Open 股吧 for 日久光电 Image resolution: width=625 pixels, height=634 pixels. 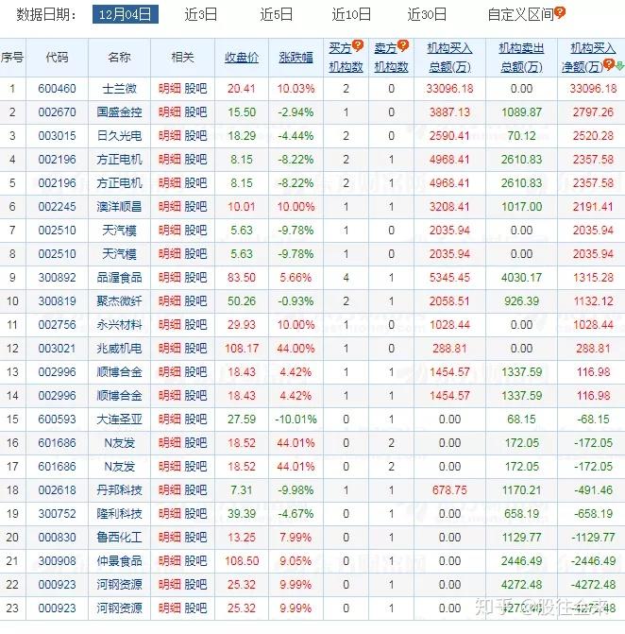click(x=195, y=136)
